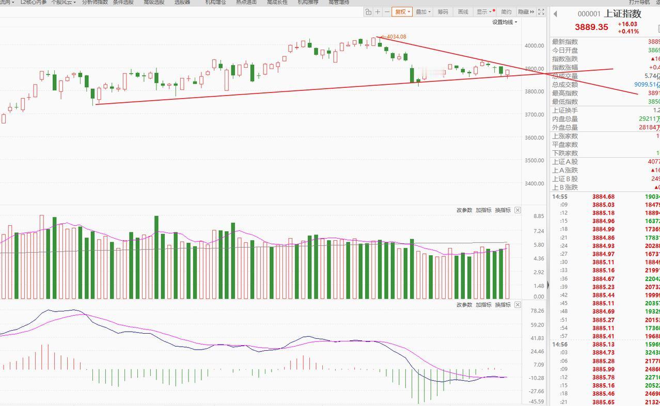The image size is (660, 406).
Task: Click the 打开导航 link
Action: pos(639,3)
